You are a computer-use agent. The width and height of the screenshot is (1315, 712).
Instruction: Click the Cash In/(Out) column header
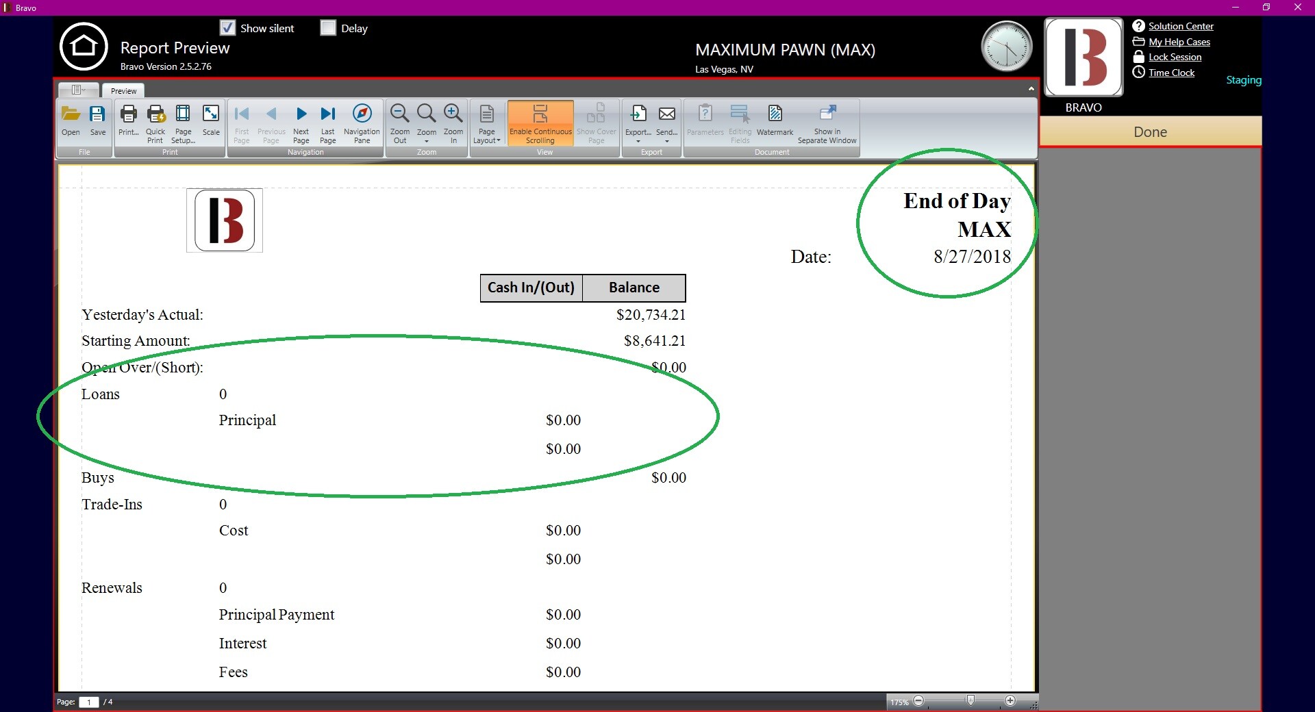[531, 288]
